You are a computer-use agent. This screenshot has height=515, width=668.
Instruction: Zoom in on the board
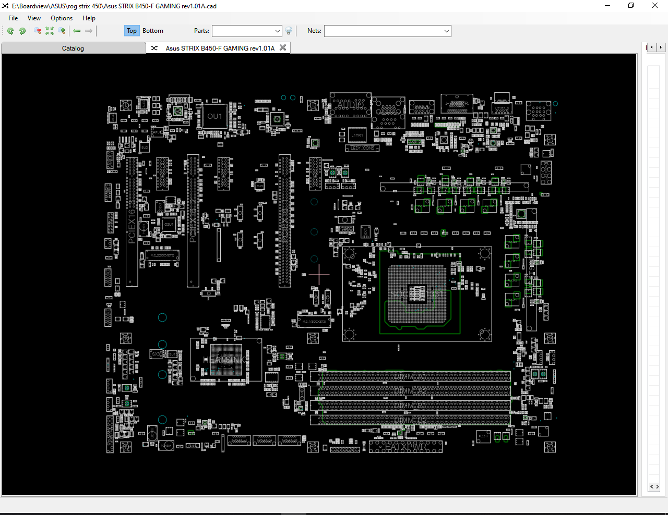[x=62, y=31]
